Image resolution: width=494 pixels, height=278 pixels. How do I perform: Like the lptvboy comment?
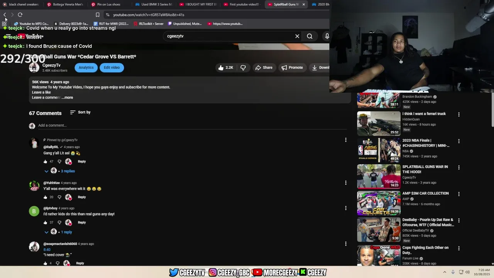pos(46,223)
